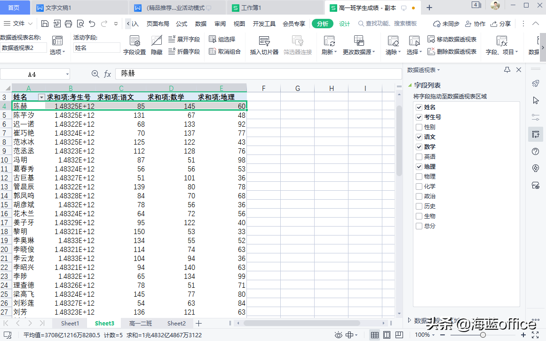This screenshot has height=341, width=546.
Task: Click the 协作 collaborate button
Action: click(475, 24)
